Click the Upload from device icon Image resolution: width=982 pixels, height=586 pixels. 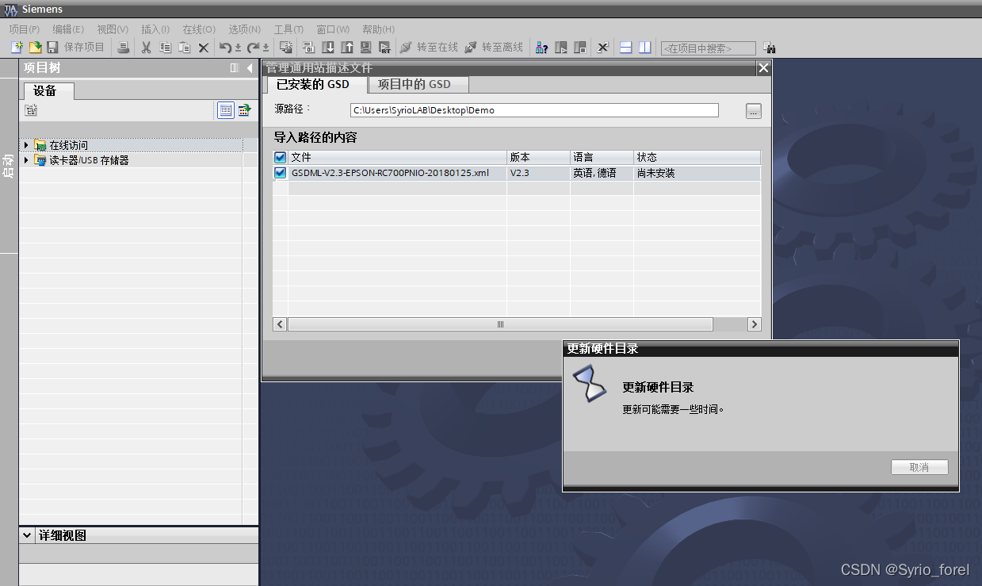pos(346,48)
